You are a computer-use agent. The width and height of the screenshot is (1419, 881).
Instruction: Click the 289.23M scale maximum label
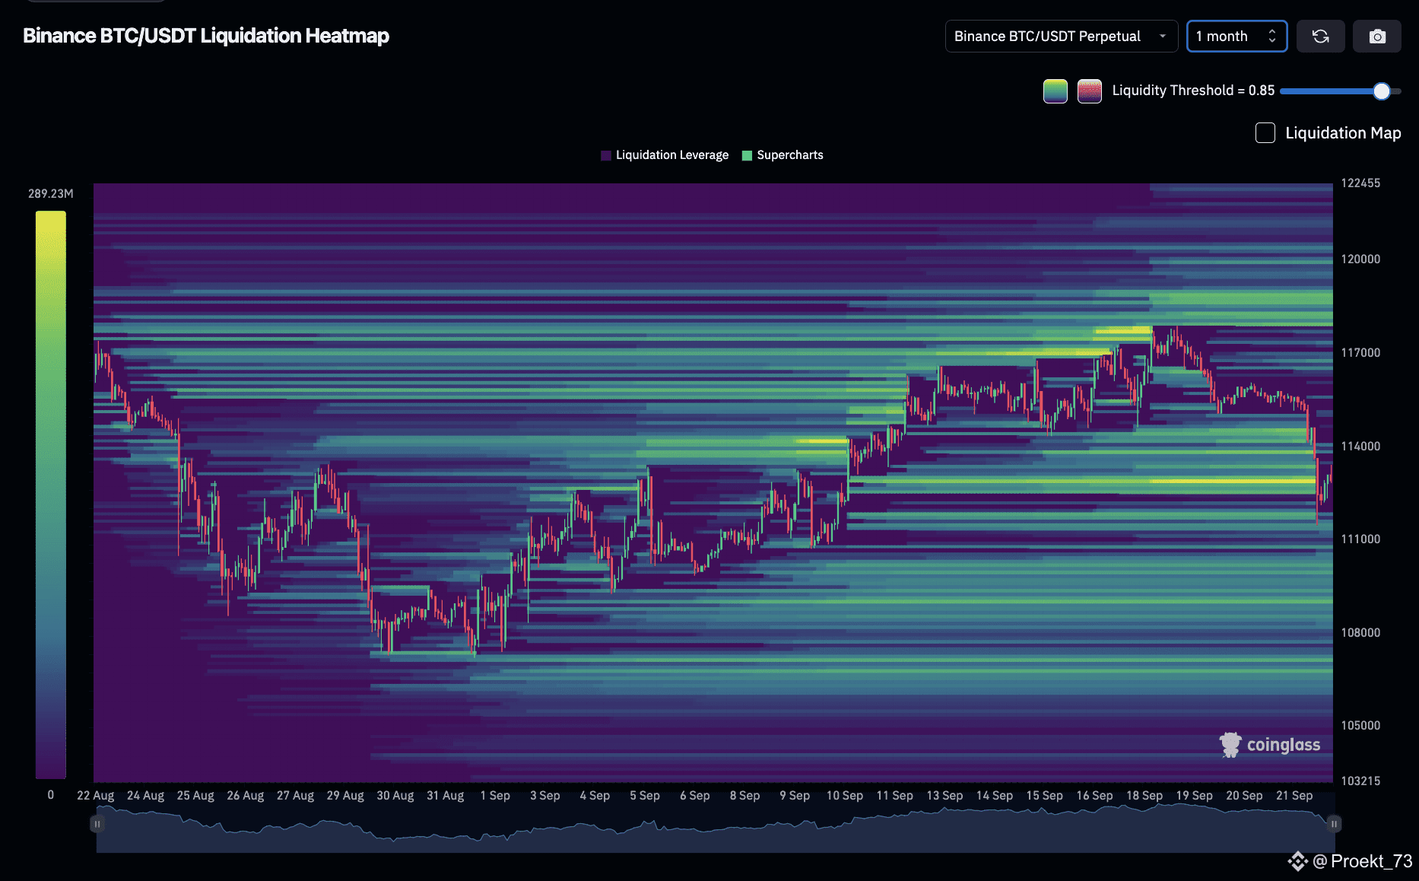tap(51, 194)
